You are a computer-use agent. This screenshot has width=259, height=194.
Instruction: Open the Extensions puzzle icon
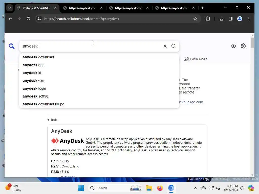pyautogui.click(x=208, y=19)
